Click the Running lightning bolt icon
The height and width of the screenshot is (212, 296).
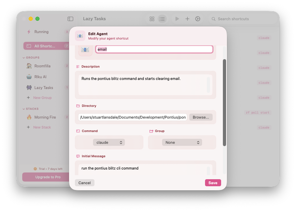click(x=29, y=32)
